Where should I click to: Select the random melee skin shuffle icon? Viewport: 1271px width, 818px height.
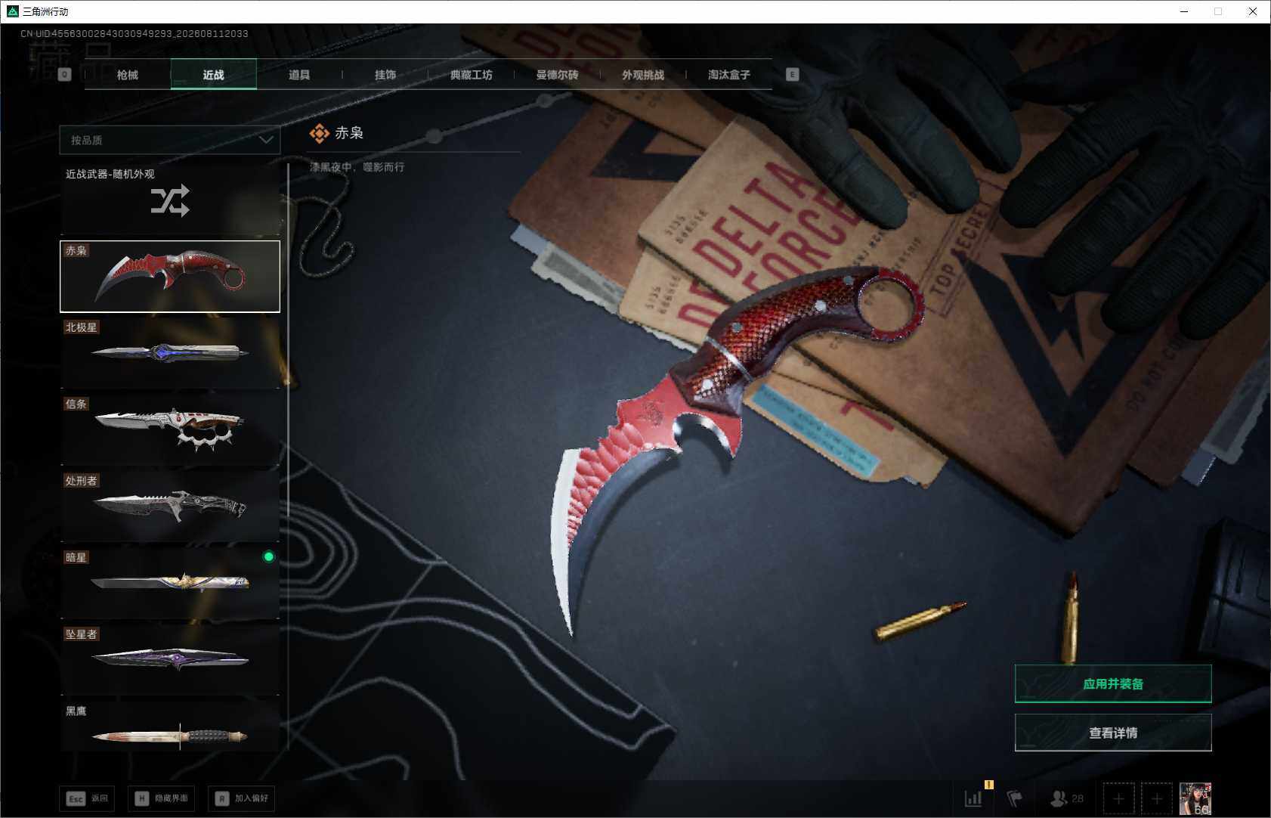click(170, 201)
